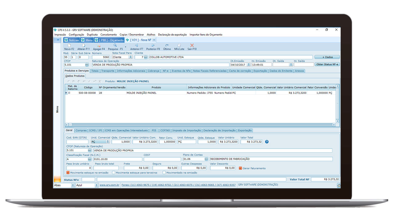The width and height of the screenshot is (394, 222).
Task: Click the delete X icon in product toolbar
Action: point(100,81)
